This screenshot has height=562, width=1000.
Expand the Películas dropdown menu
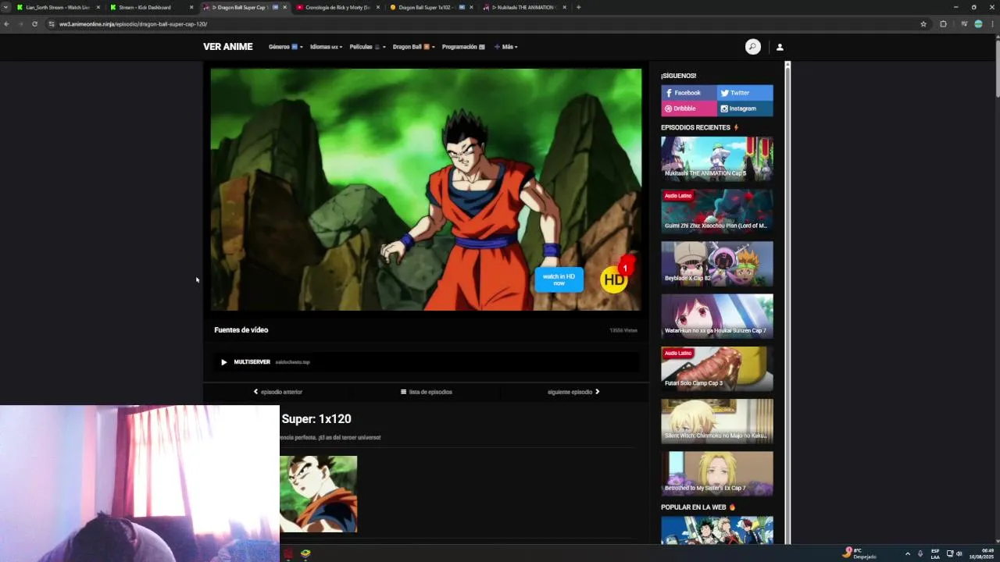pyautogui.click(x=367, y=47)
